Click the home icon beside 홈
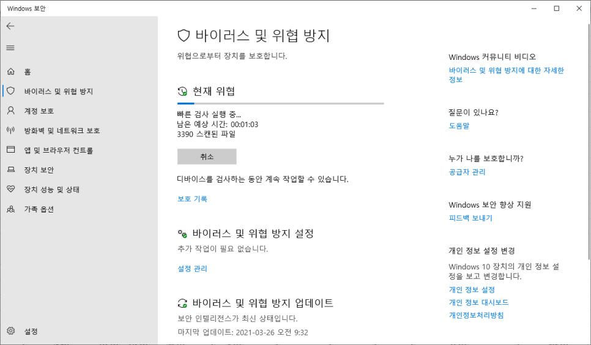Image resolution: width=591 pixels, height=345 pixels. (11, 71)
